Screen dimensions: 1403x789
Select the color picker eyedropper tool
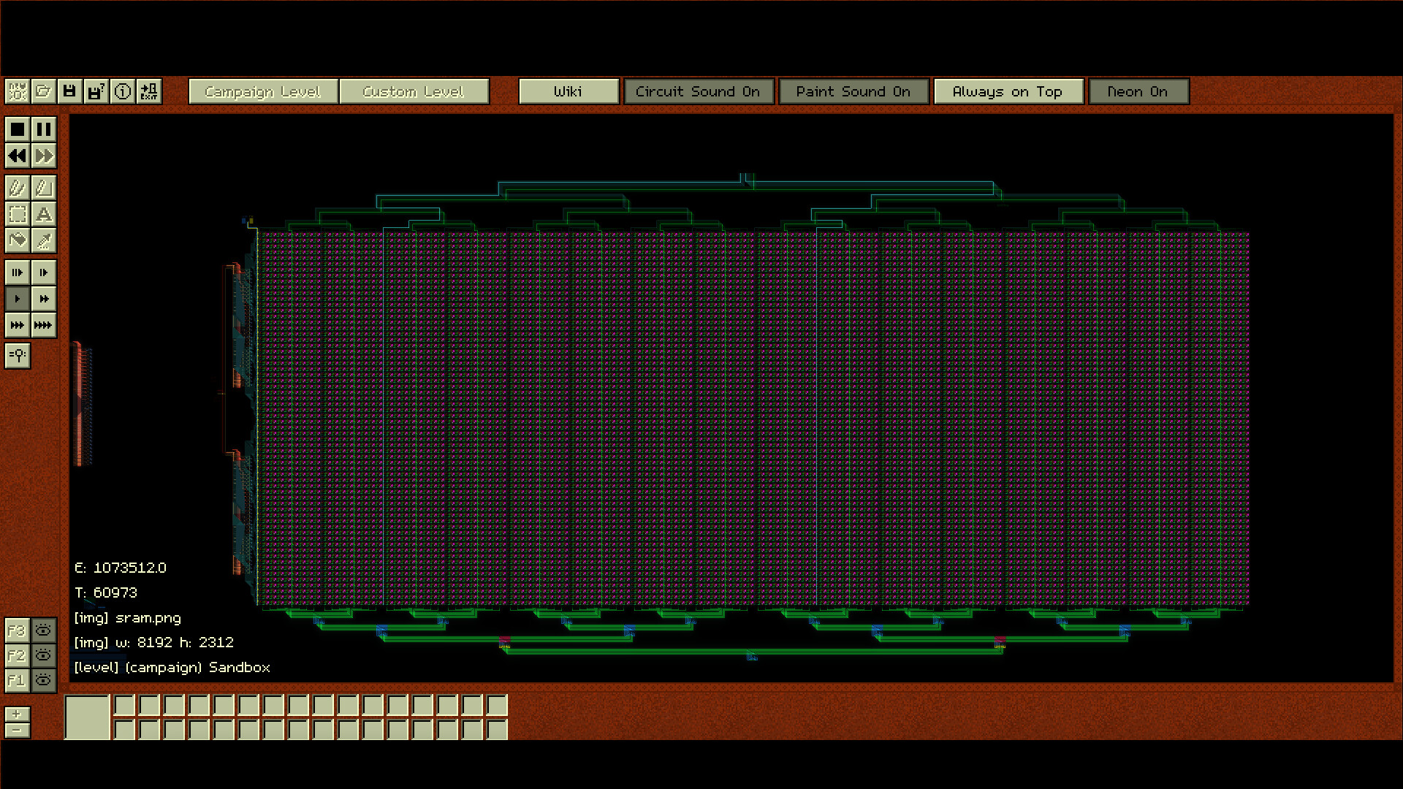coord(44,240)
